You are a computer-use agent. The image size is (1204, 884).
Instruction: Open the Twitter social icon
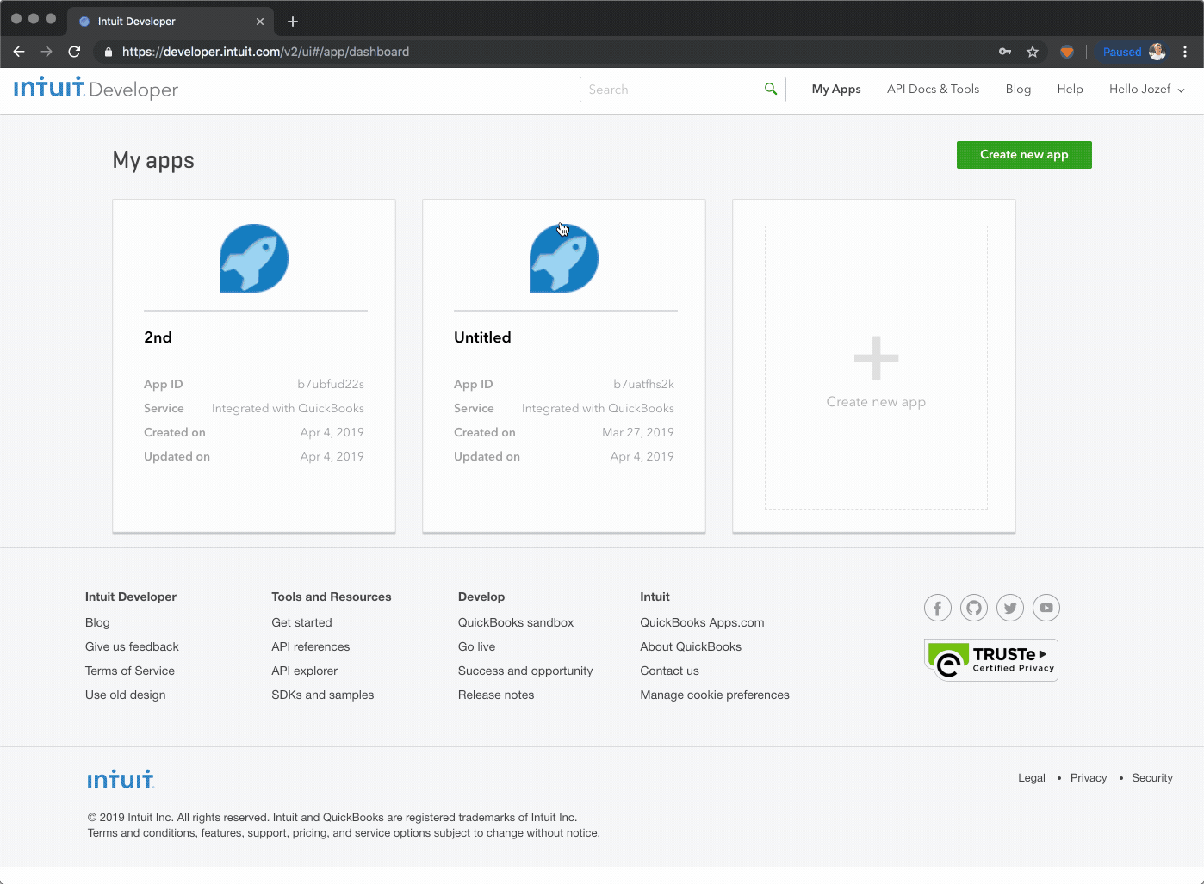(x=1010, y=608)
